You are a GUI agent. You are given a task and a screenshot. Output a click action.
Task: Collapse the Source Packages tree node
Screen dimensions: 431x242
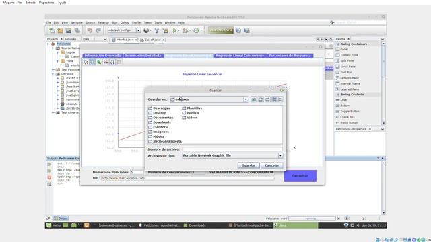tap(53, 48)
